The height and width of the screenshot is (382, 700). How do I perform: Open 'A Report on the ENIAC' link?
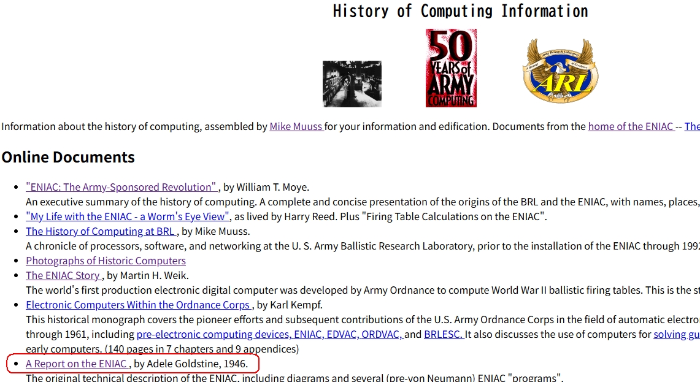[77, 364]
